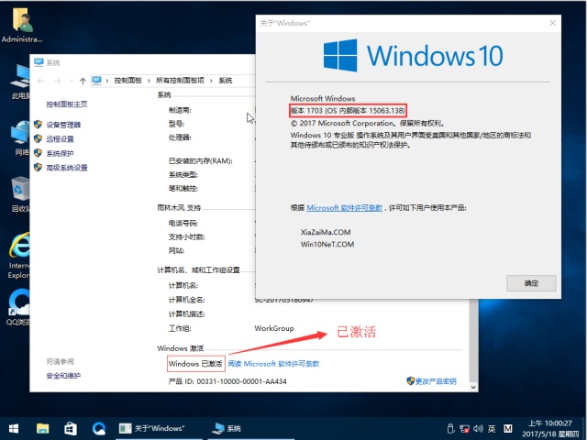Image resolution: width=587 pixels, height=440 pixels.
Task: Expand the recent locations dropdown arrow
Action: (70, 81)
